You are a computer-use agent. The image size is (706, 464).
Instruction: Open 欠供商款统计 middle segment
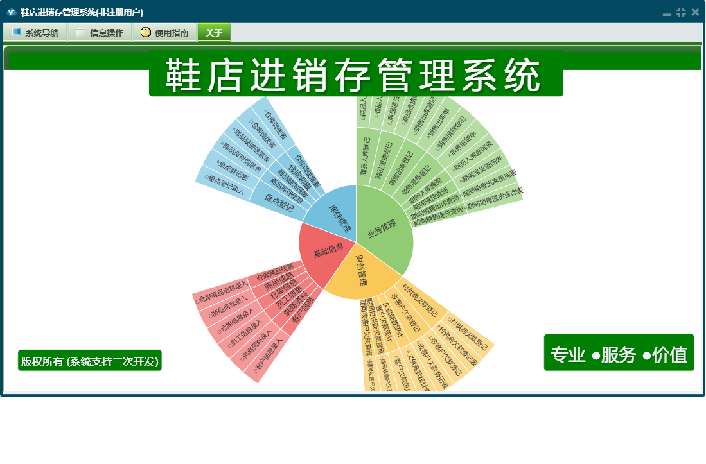point(393,320)
